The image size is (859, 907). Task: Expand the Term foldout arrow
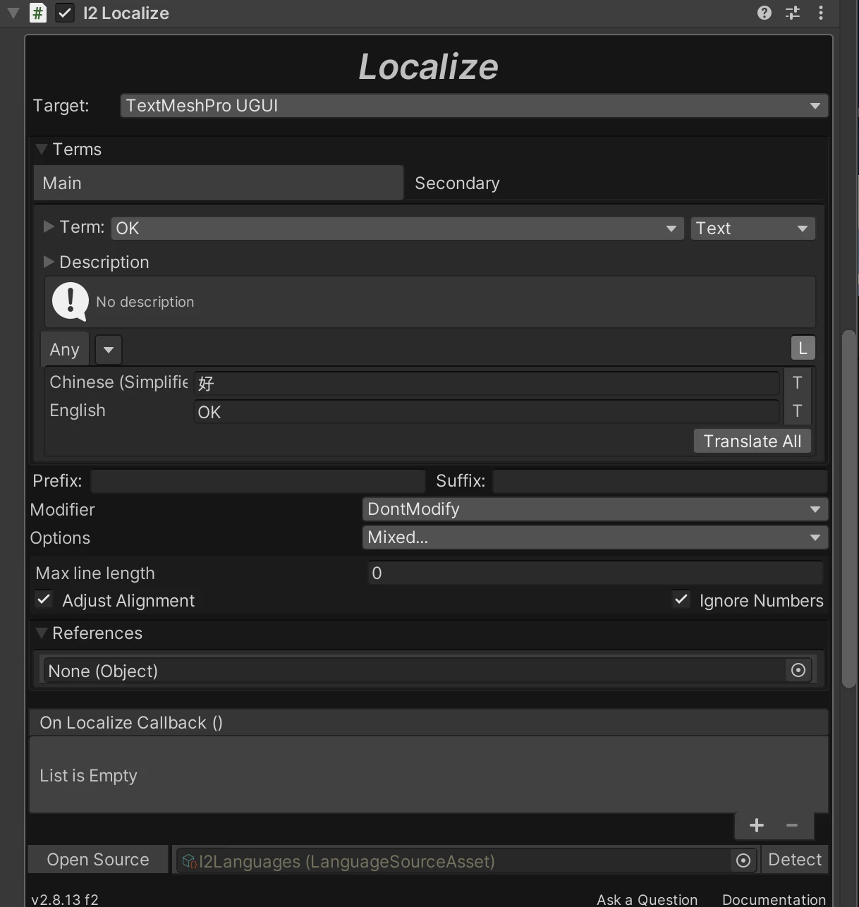coord(49,226)
